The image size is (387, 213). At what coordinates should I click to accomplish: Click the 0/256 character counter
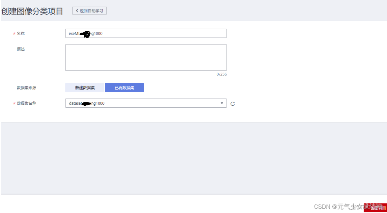[x=221, y=74]
